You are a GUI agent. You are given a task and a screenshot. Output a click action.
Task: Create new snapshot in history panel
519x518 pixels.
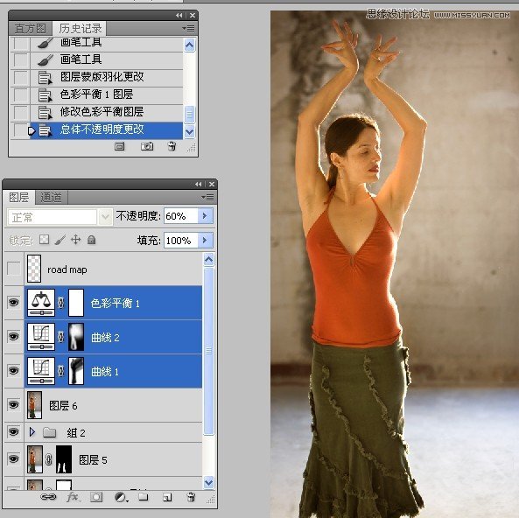[x=147, y=146]
